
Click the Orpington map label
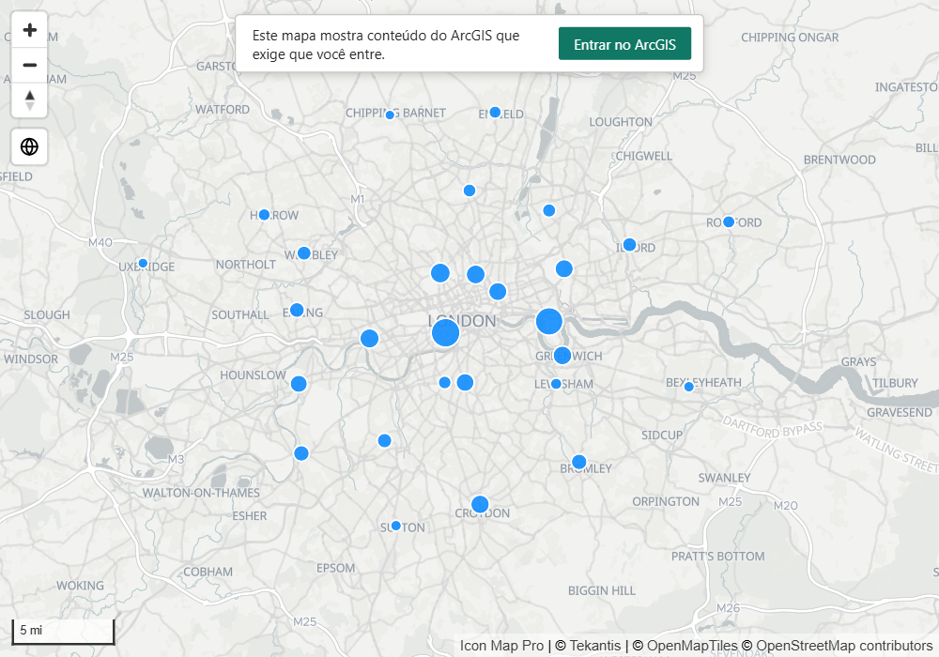(x=666, y=501)
